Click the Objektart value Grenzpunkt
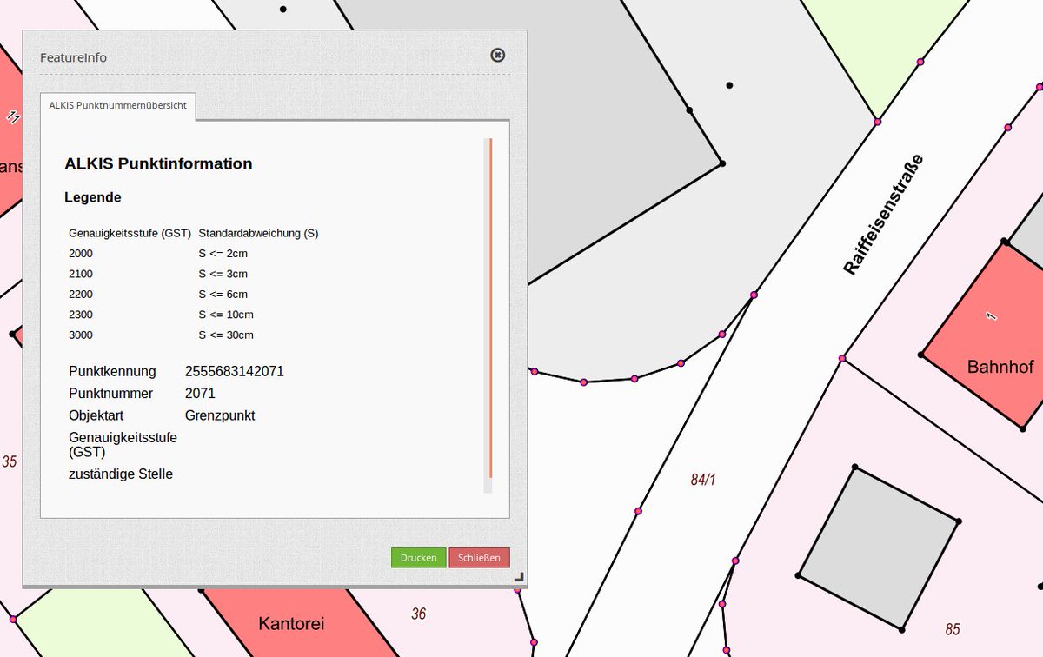This screenshot has height=657, width=1043. [x=220, y=415]
